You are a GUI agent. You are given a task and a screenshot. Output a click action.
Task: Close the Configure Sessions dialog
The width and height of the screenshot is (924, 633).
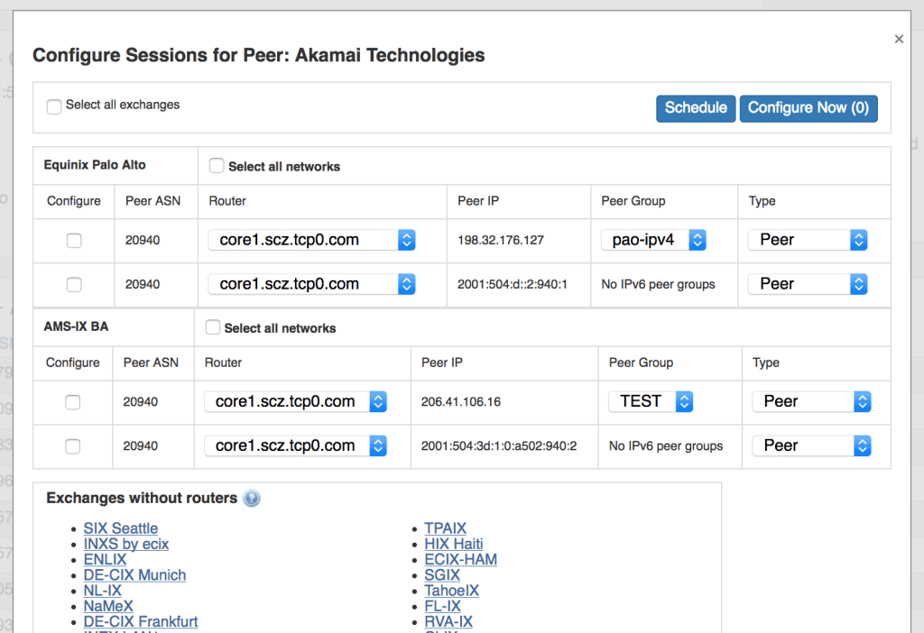coord(899,39)
